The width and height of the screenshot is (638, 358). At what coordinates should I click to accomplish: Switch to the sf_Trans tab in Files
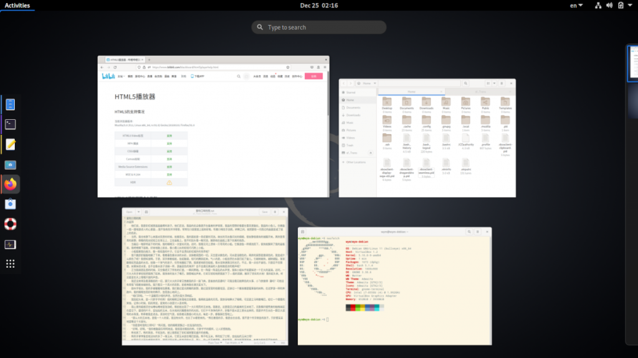[481, 91]
